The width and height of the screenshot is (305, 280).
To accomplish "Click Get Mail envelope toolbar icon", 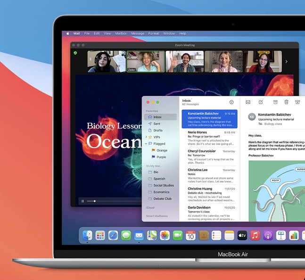I will click(248, 102).
